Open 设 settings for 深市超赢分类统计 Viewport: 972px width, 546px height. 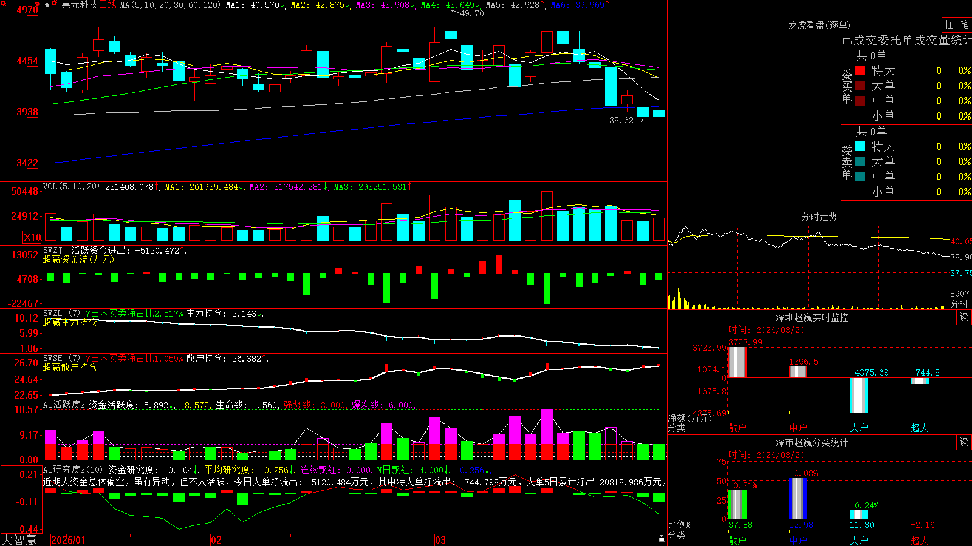click(x=963, y=443)
